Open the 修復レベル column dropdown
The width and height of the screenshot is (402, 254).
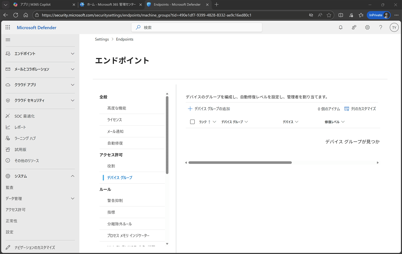tap(343, 122)
